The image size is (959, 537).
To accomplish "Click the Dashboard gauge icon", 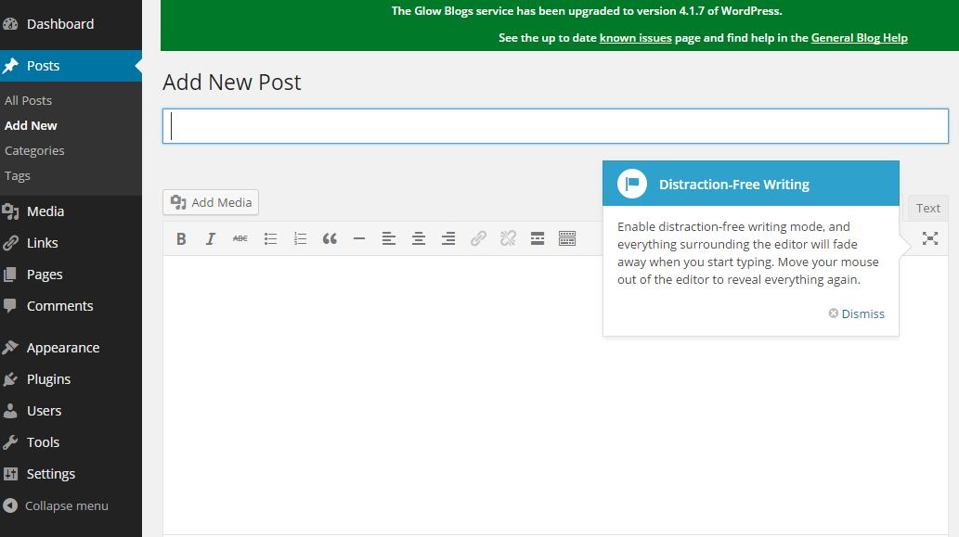I will 10,24.
